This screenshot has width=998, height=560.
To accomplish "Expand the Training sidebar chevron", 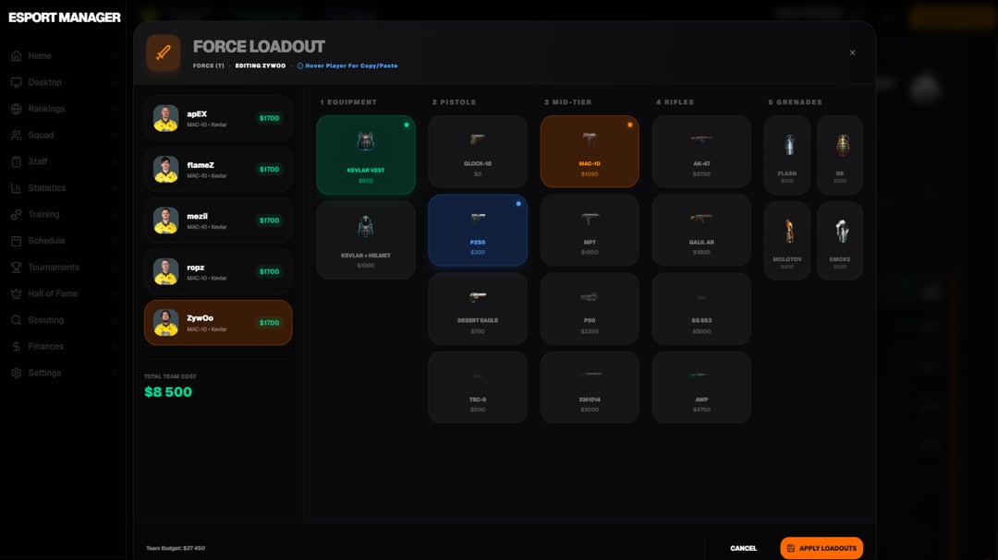I will click(114, 215).
